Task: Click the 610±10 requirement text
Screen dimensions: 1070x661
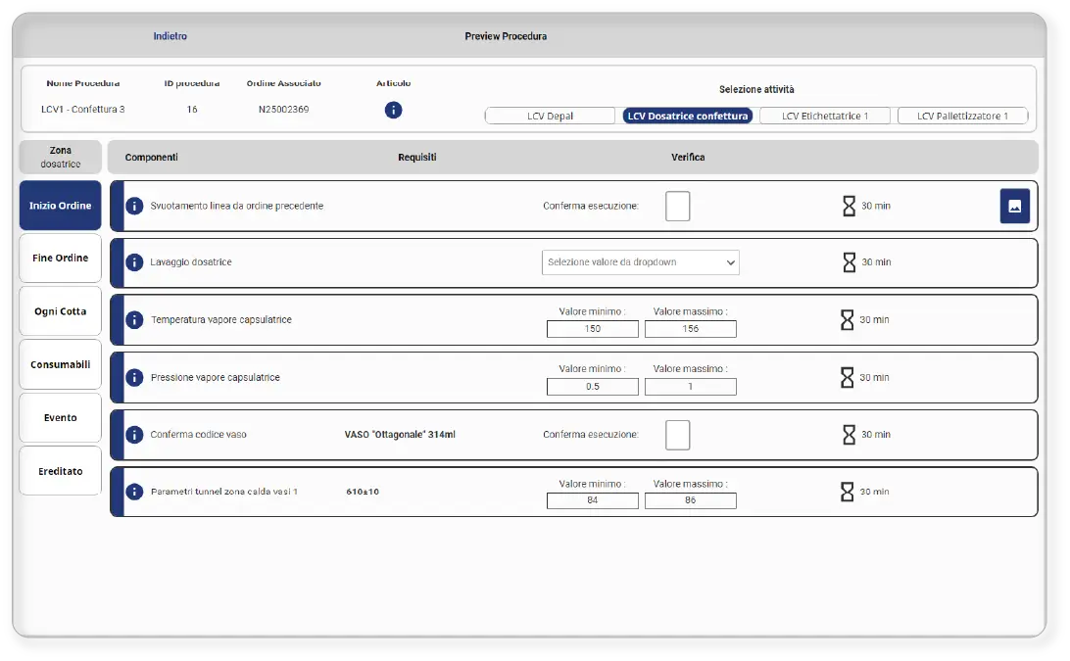Action: click(363, 492)
